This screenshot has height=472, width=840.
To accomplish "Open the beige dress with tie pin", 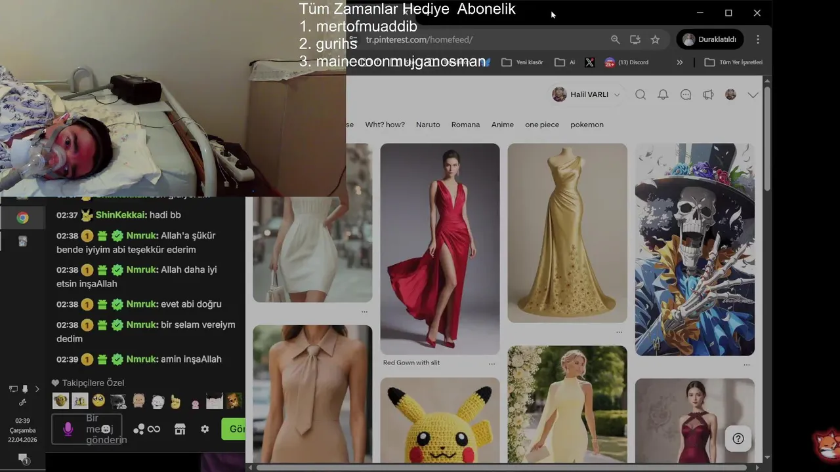I will tap(312, 394).
